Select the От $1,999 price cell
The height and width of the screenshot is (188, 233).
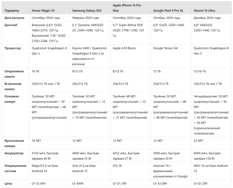pyautogui.click(x=39, y=183)
